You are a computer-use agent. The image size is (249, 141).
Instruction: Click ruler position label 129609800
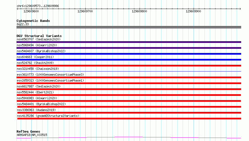pos(139,11)
